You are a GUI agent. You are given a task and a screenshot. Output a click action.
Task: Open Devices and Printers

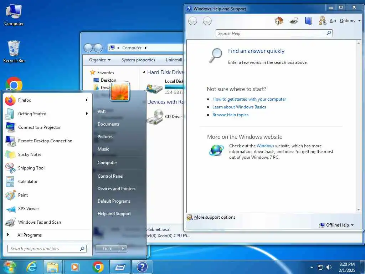117,189
